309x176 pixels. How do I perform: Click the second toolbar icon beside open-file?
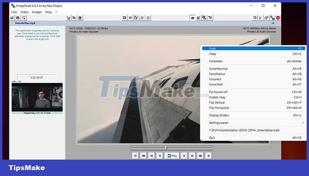click(18, 18)
